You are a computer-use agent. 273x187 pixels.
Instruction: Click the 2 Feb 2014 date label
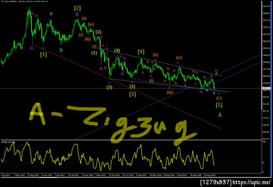(142, 175)
